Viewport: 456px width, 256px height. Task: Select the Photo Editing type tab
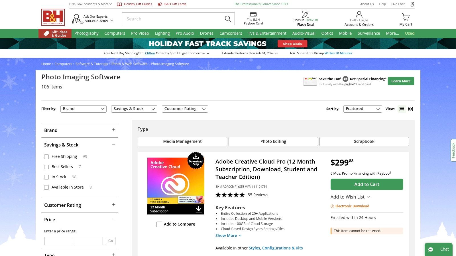[x=273, y=141]
